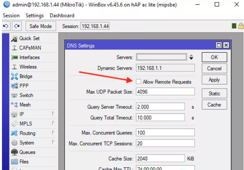Click the undo arrow icon in toolbar

[x=6, y=26]
